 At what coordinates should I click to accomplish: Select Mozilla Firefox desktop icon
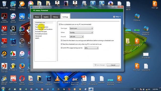coord(22,68)
